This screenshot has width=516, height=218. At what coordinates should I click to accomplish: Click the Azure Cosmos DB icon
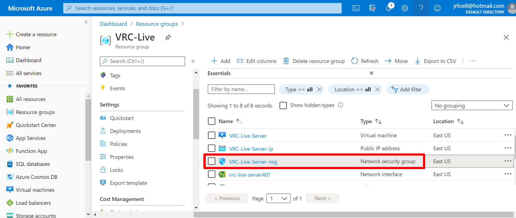tap(10, 177)
